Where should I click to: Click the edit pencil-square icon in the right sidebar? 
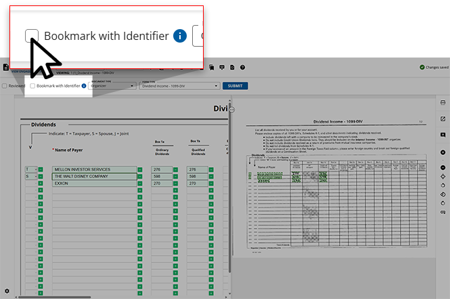point(443,119)
